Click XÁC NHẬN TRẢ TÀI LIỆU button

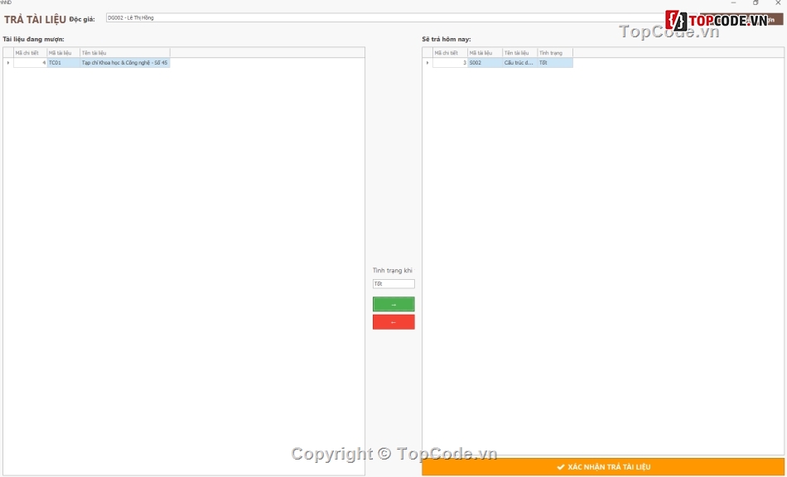pos(603,467)
